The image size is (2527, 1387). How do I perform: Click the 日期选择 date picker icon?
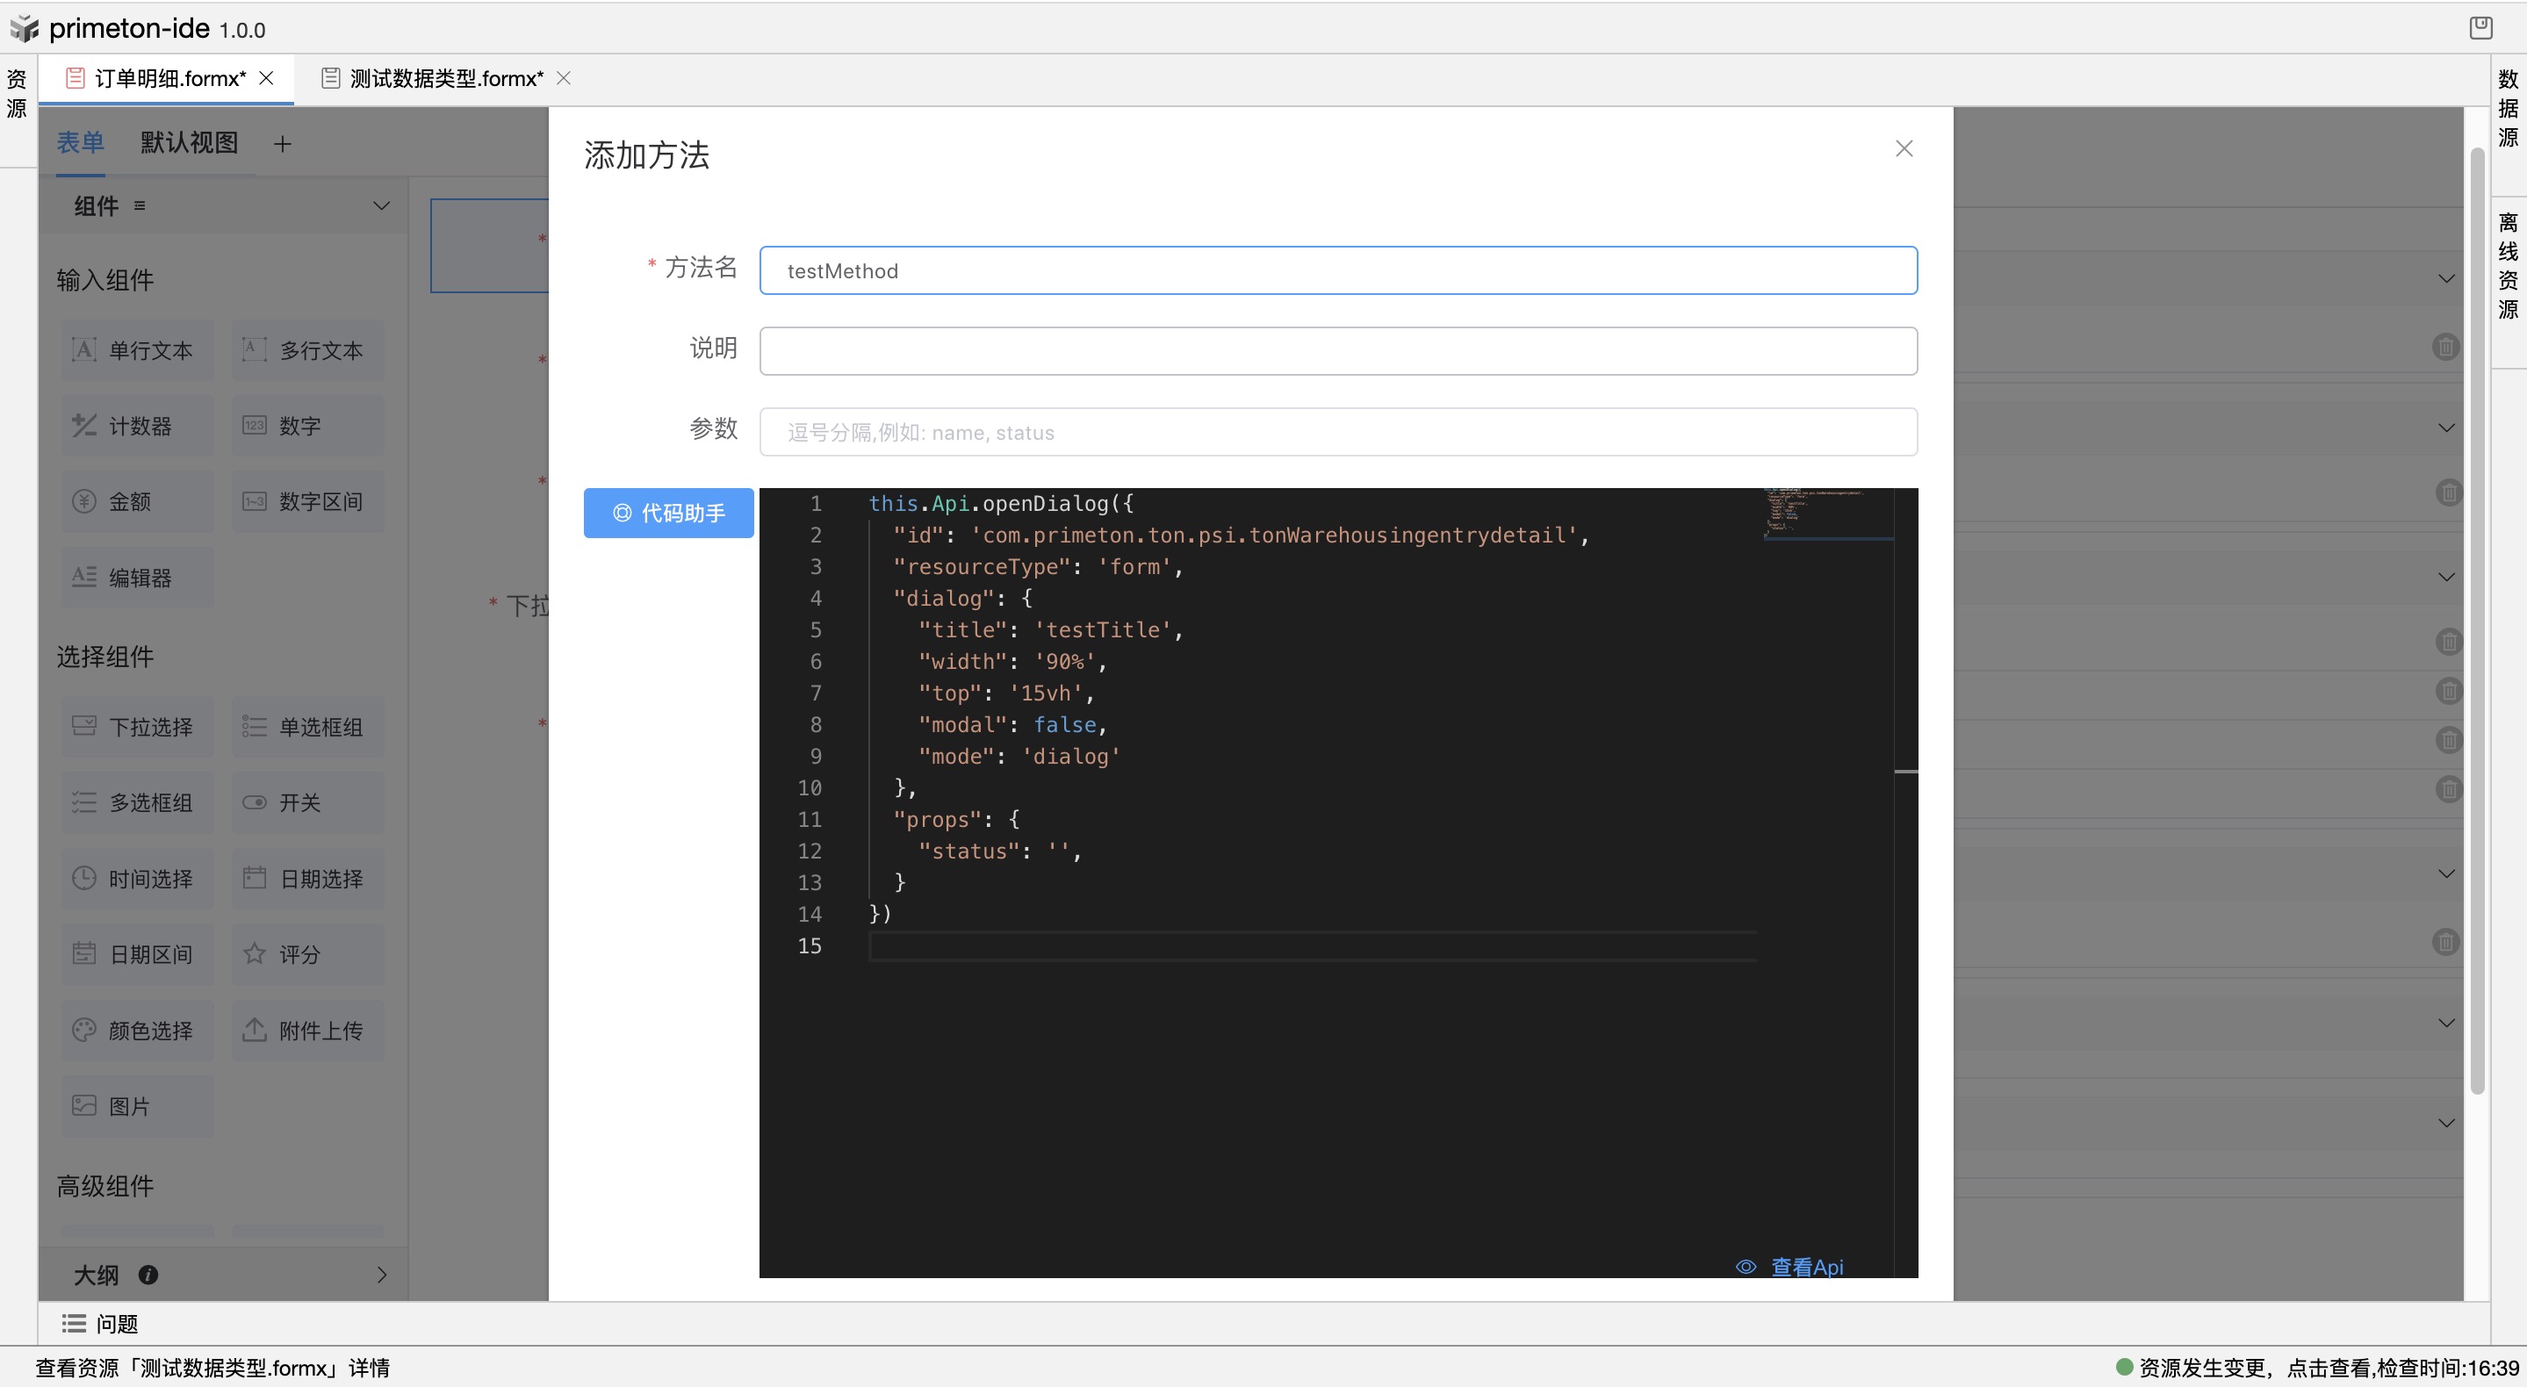pyautogui.click(x=253, y=878)
